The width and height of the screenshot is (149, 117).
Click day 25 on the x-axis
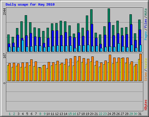113,114
